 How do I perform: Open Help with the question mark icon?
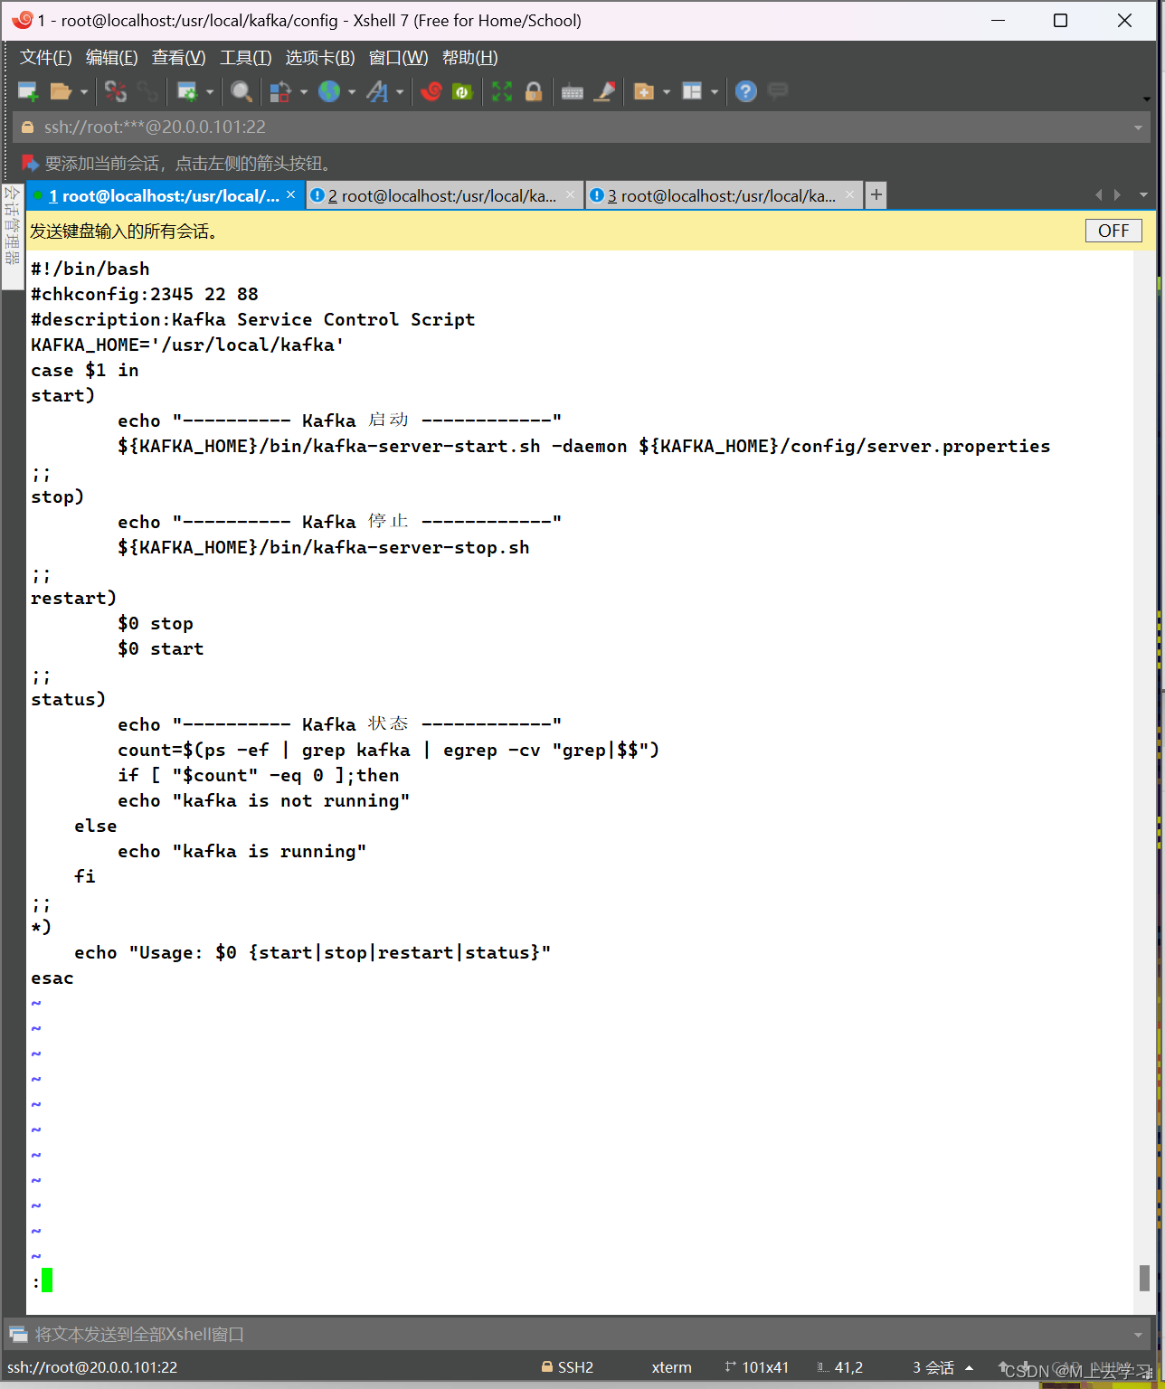(x=746, y=91)
